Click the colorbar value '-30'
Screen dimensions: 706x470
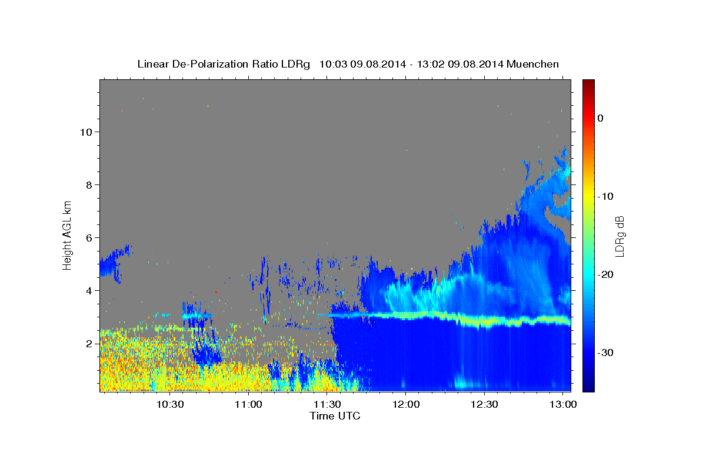605,352
